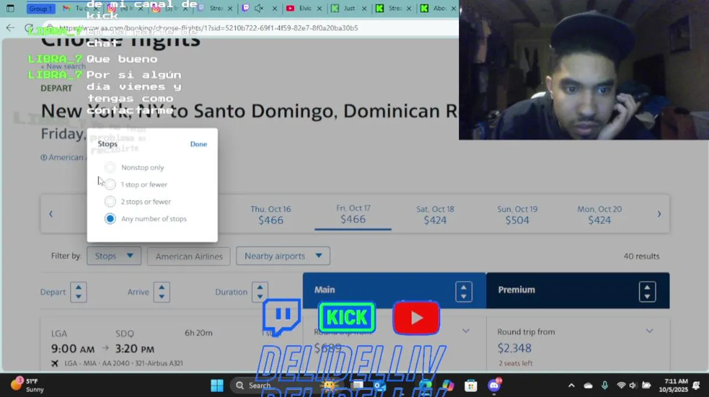Click the '40 results' text
This screenshot has width=709, height=397.
[x=642, y=256]
